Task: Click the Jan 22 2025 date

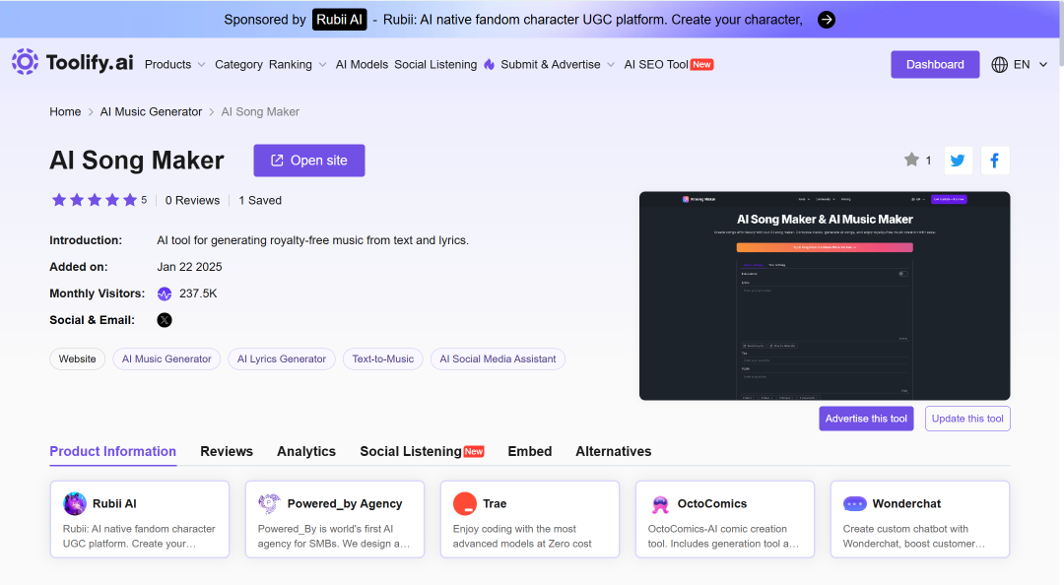Action: (189, 267)
